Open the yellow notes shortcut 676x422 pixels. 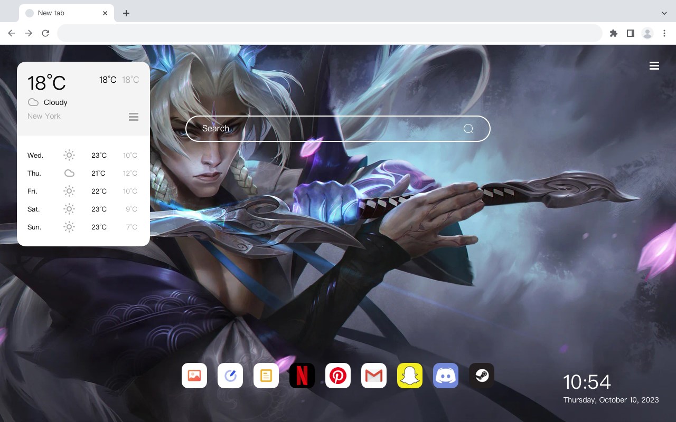[266, 376]
